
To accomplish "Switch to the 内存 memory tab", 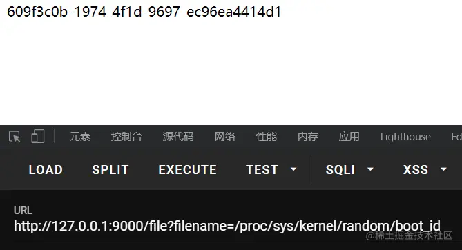I will [308, 137].
